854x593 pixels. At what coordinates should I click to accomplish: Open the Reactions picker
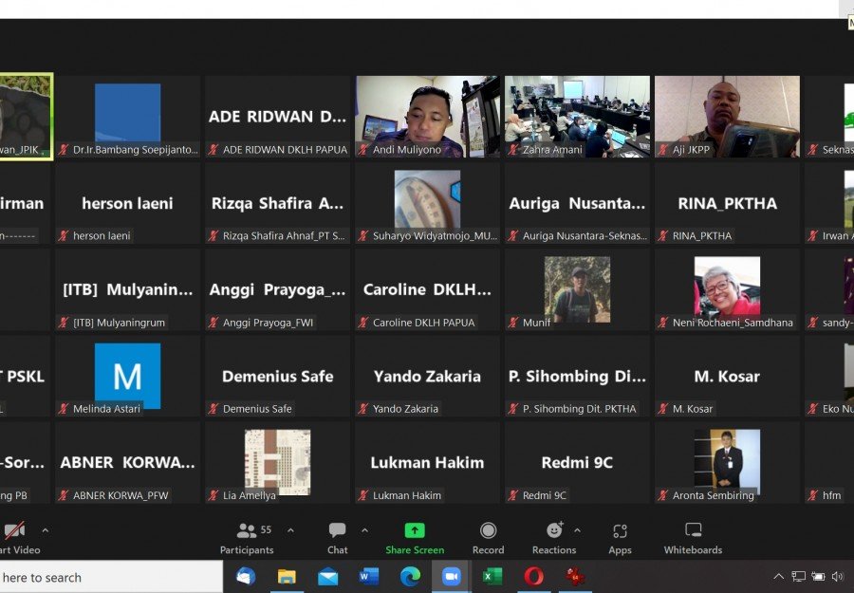pyautogui.click(x=554, y=537)
